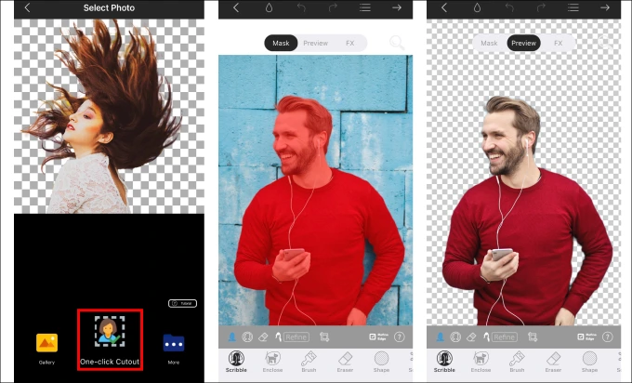The width and height of the screenshot is (632, 383).
Task: Select the Mask tab in the middle screen
Action: click(x=281, y=43)
